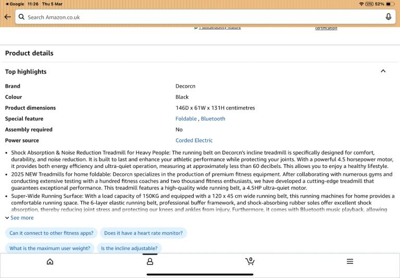Open the account profile icon

pos(150,261)
